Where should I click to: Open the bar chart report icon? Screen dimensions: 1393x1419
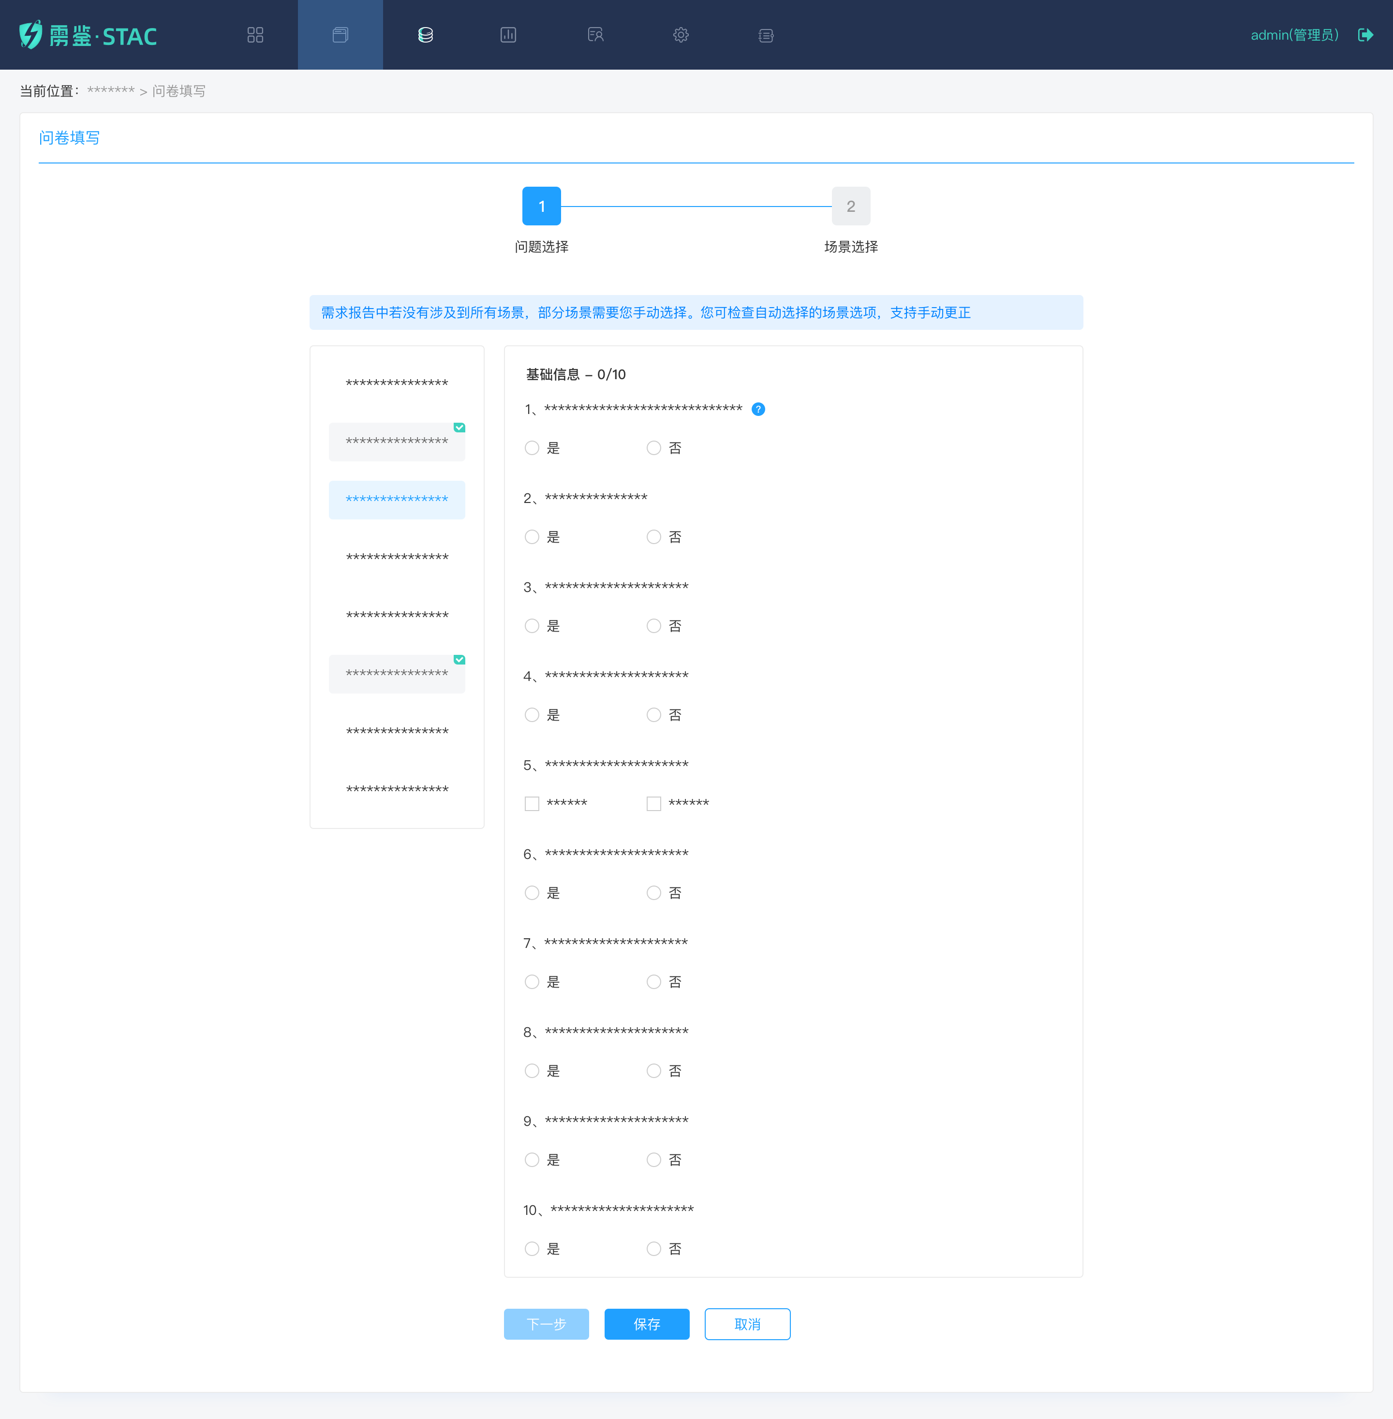(x=508, y=35)
